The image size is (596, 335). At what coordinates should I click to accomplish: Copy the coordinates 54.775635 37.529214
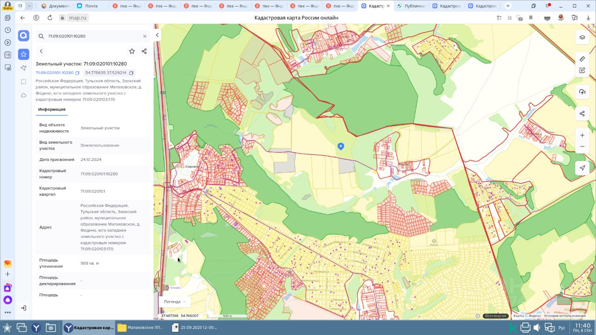131,73
